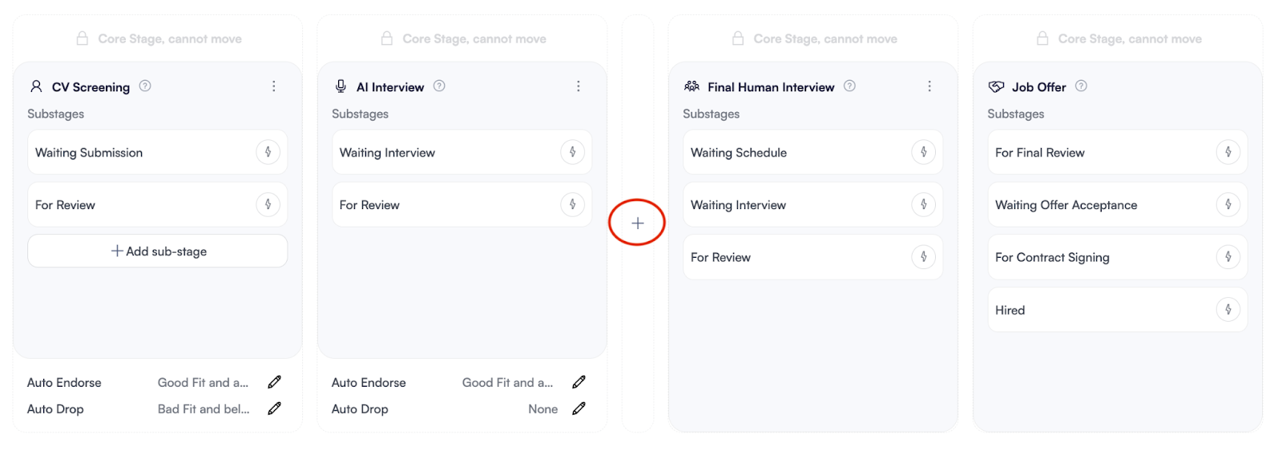Edit CV Screening Auto Endorse setting
Screen dimensions: 1282x450
coord(274,383)
